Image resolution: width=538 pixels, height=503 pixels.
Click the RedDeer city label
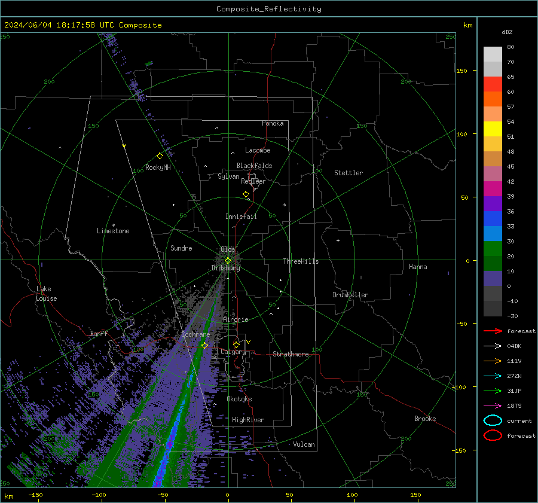253,181
